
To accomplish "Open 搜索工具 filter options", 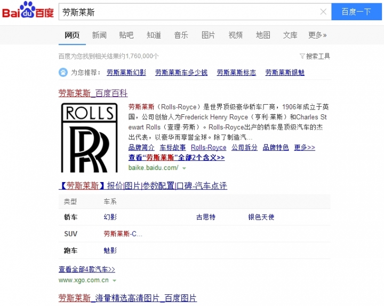I will (x=315, y=57).
